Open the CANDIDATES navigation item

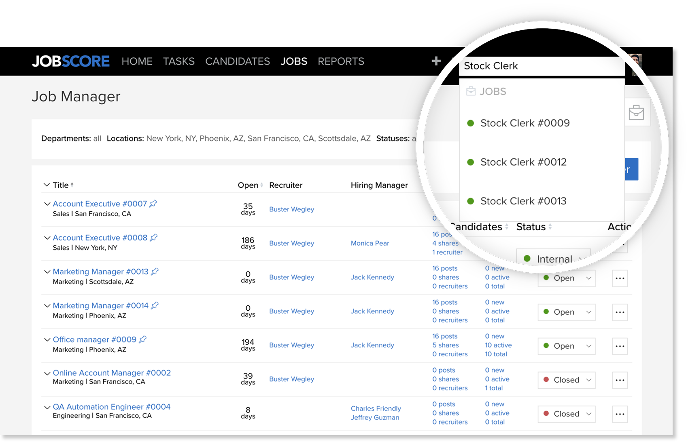click(x=238, y=61)
